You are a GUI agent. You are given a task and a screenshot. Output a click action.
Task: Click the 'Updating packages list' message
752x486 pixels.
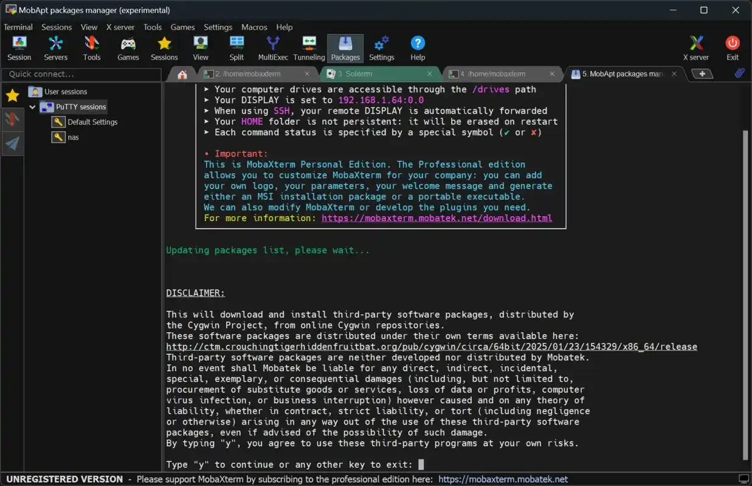(268, 250)
